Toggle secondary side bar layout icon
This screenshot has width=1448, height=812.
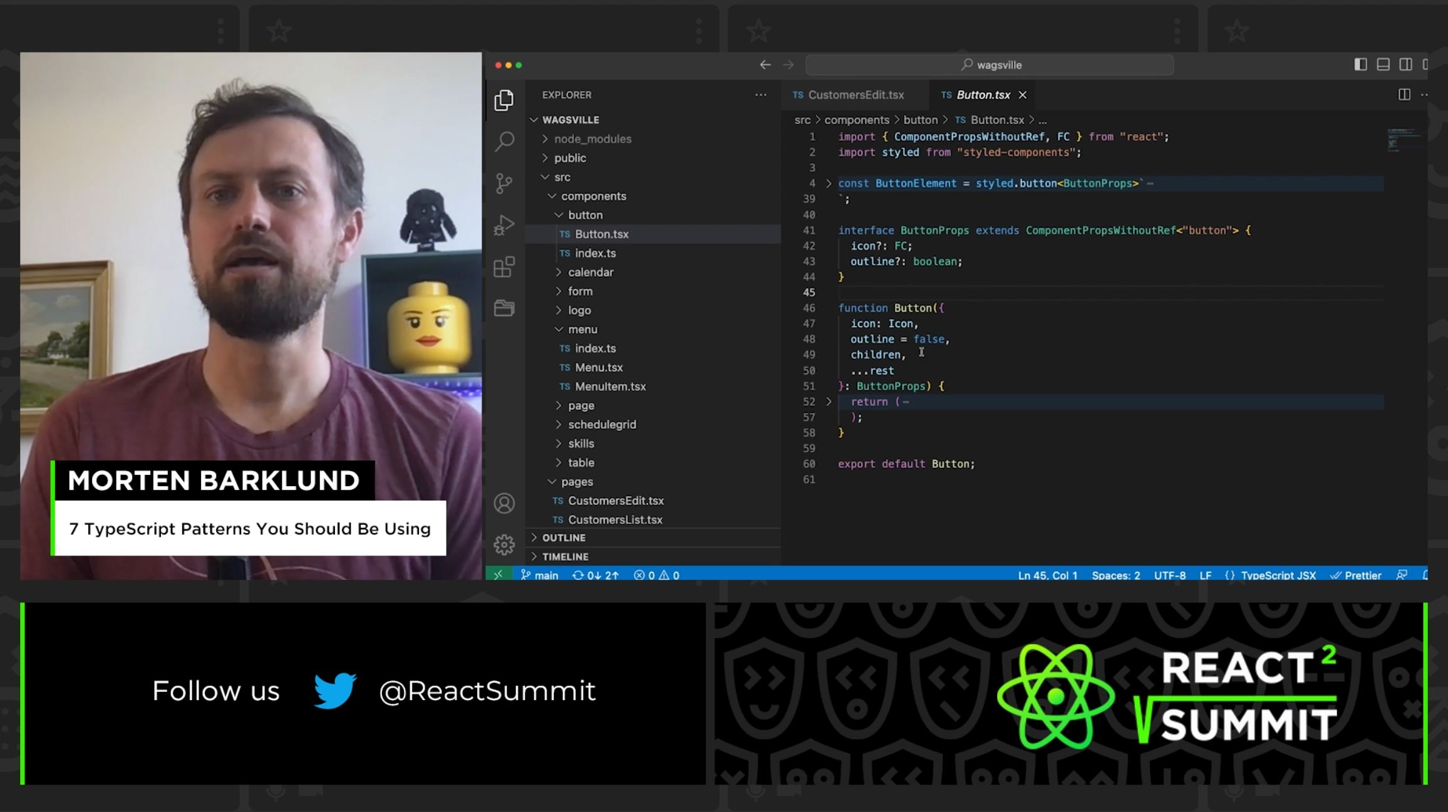click(1405, 64)
